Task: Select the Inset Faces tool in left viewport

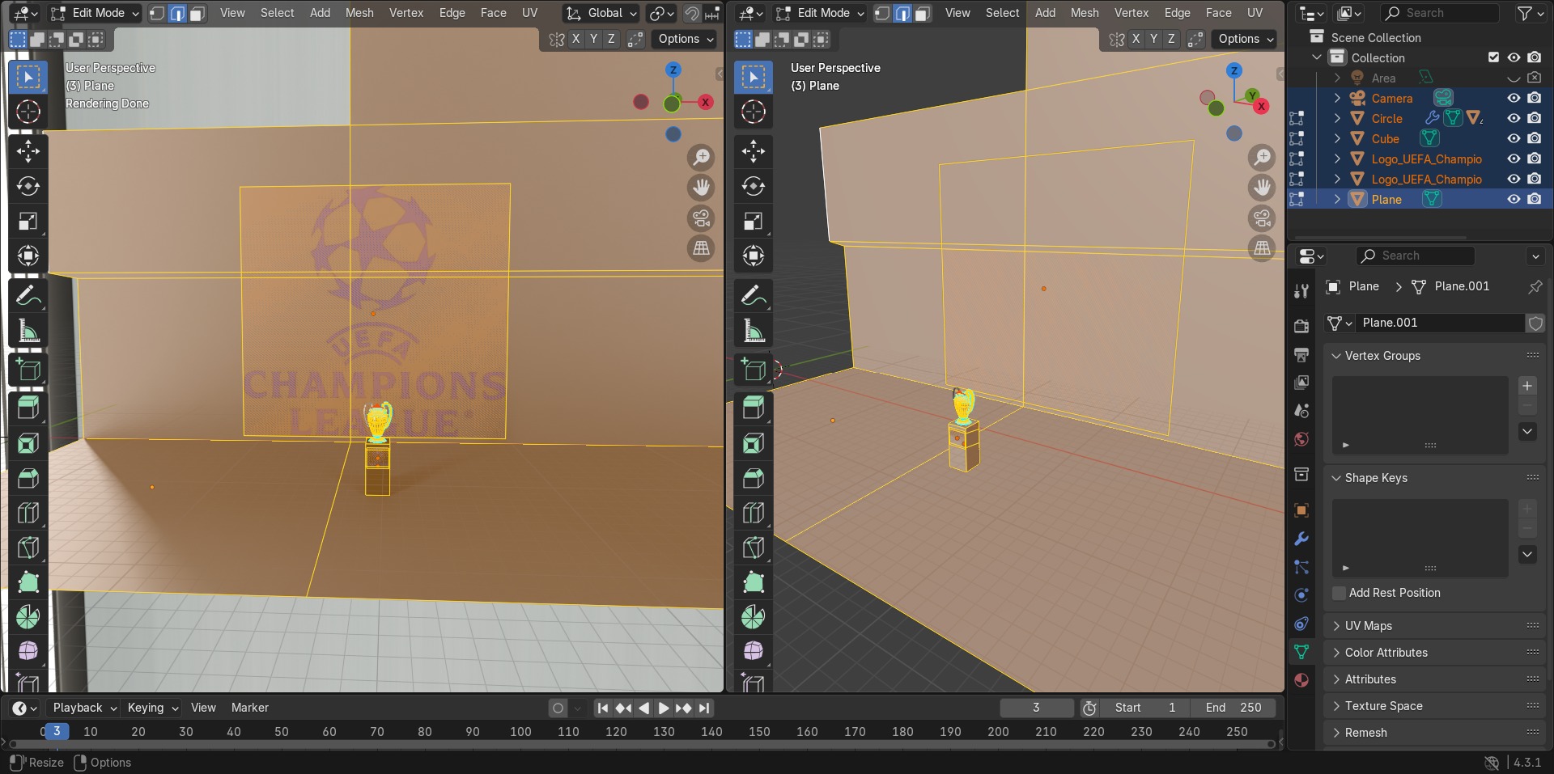Action: click(28, 443)
